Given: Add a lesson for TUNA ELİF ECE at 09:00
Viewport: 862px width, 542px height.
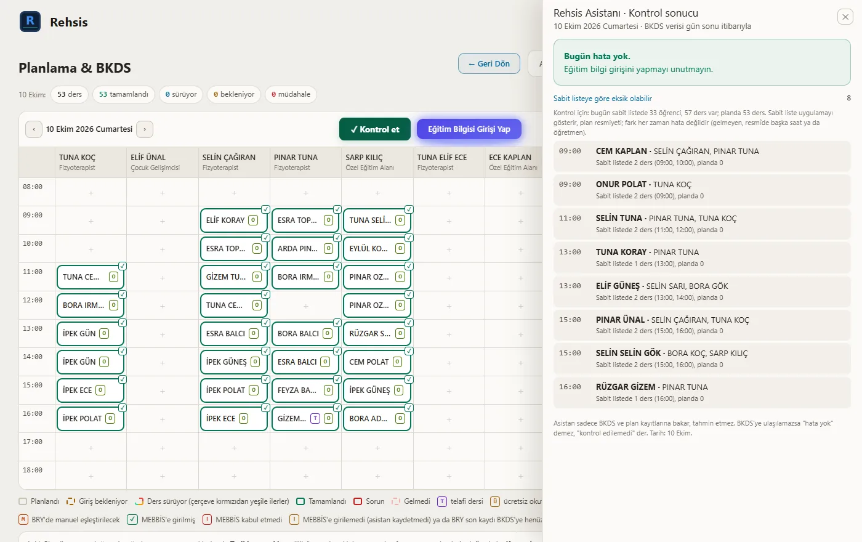Looking at the screenshot, I should tap(449, 221).
